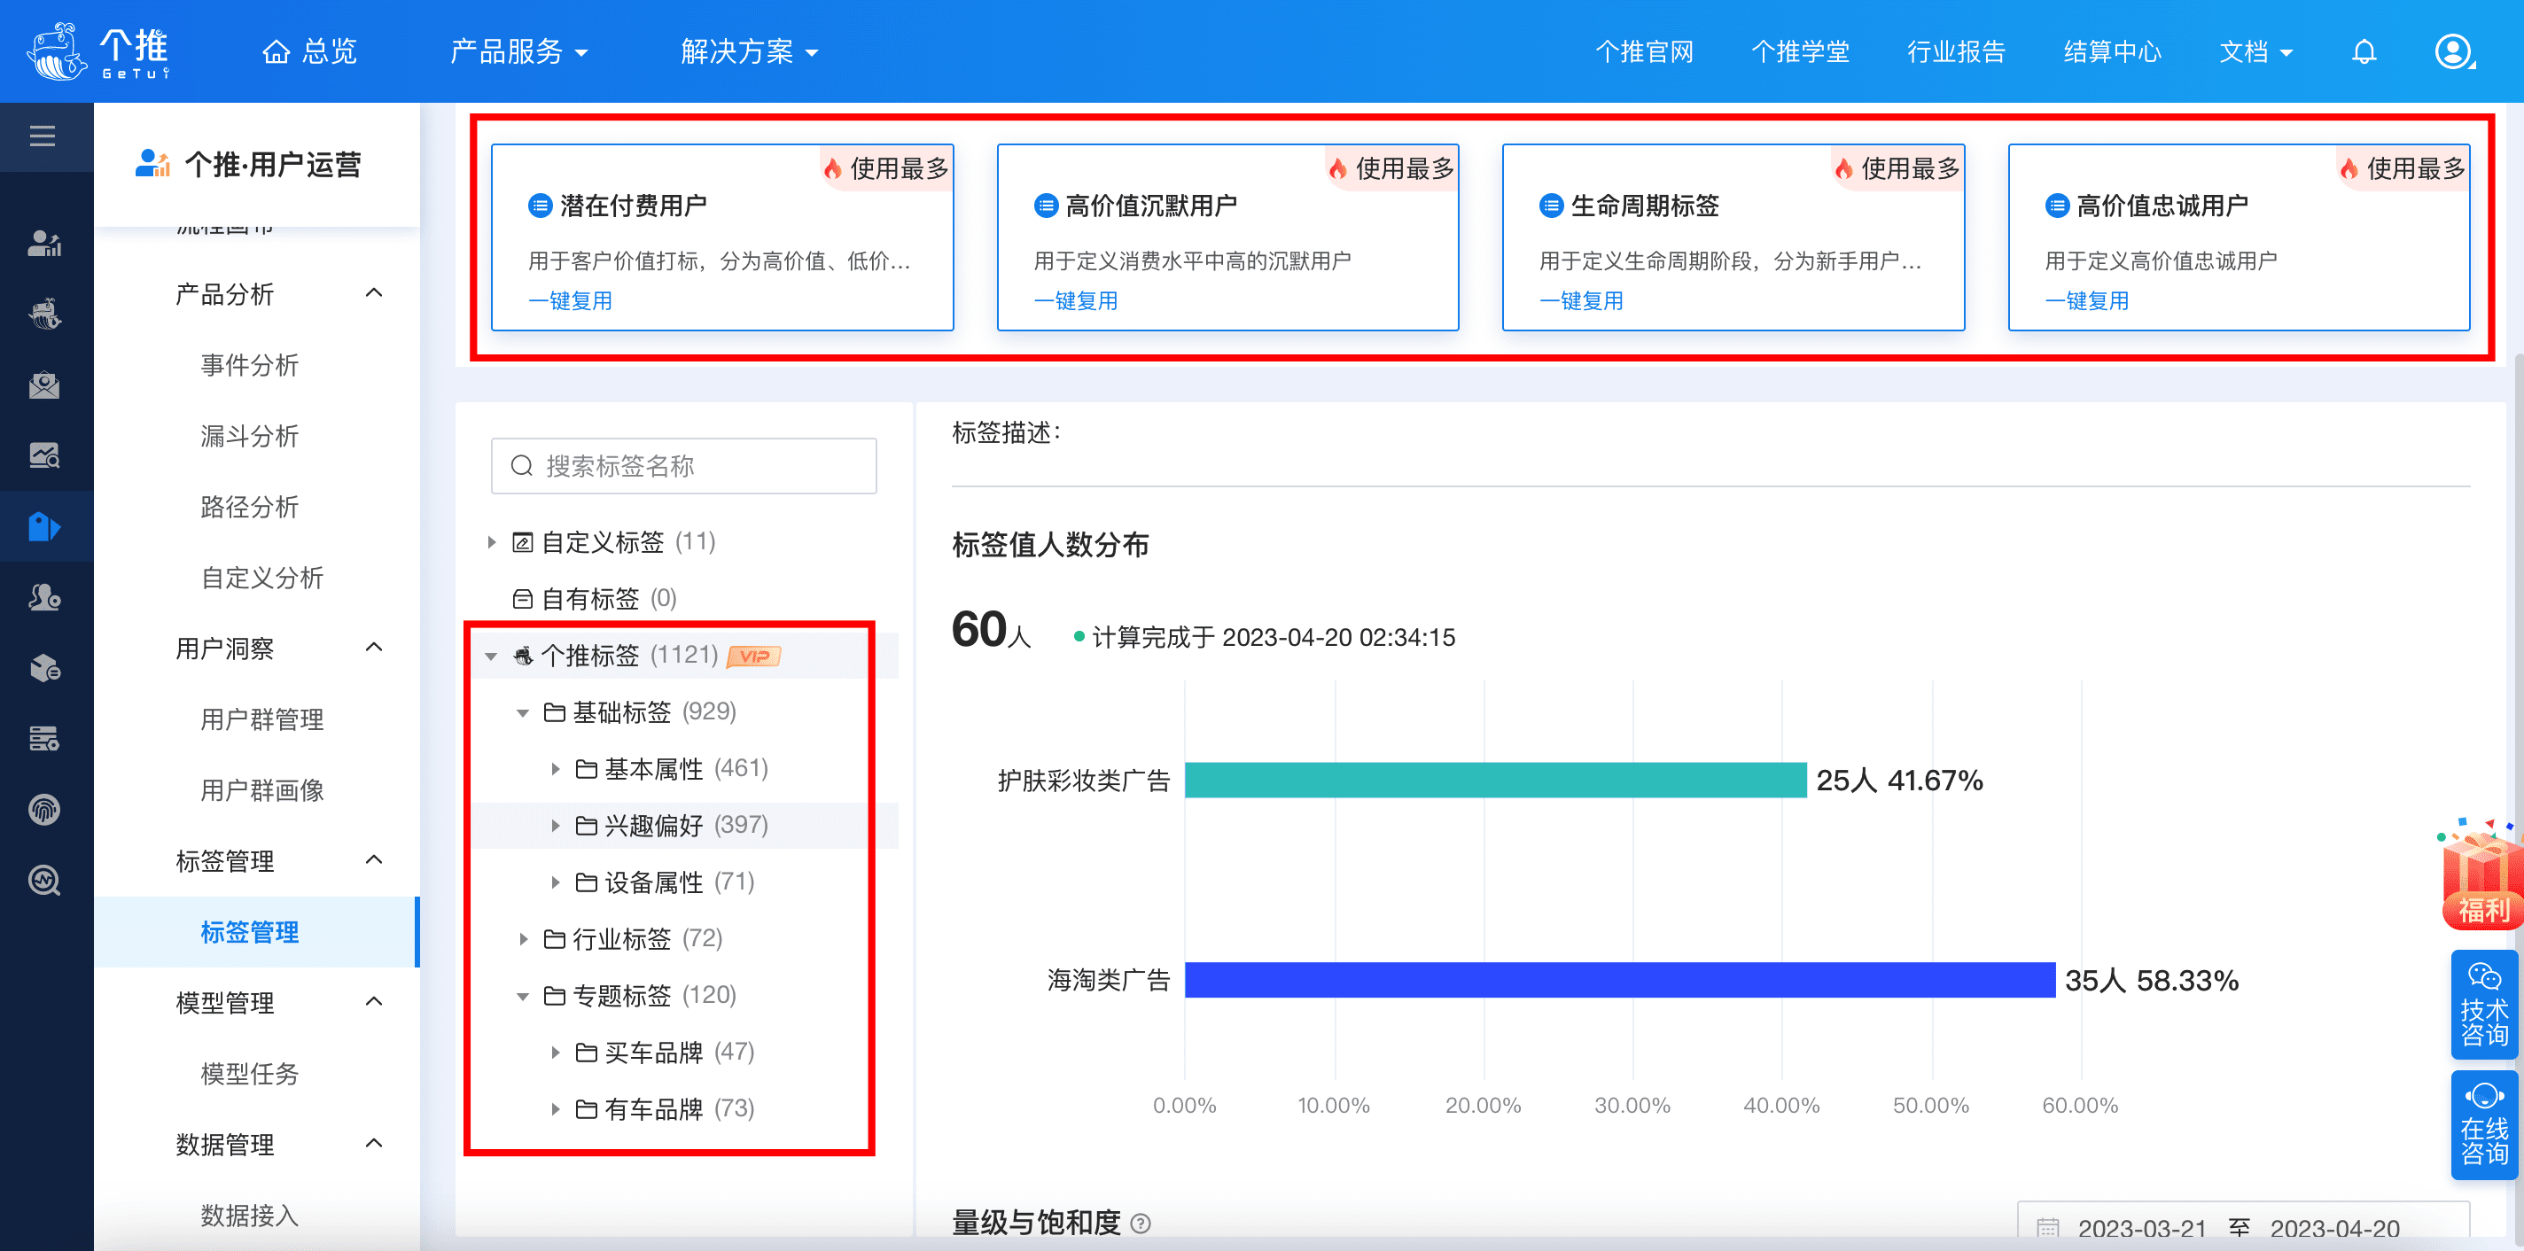Click the whale push sidebar icon
Viewport: 2524px width, 1251px height.
click(44, 314)
